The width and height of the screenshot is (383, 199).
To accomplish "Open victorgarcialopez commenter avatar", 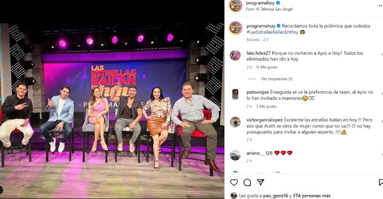I will [235, 122].
